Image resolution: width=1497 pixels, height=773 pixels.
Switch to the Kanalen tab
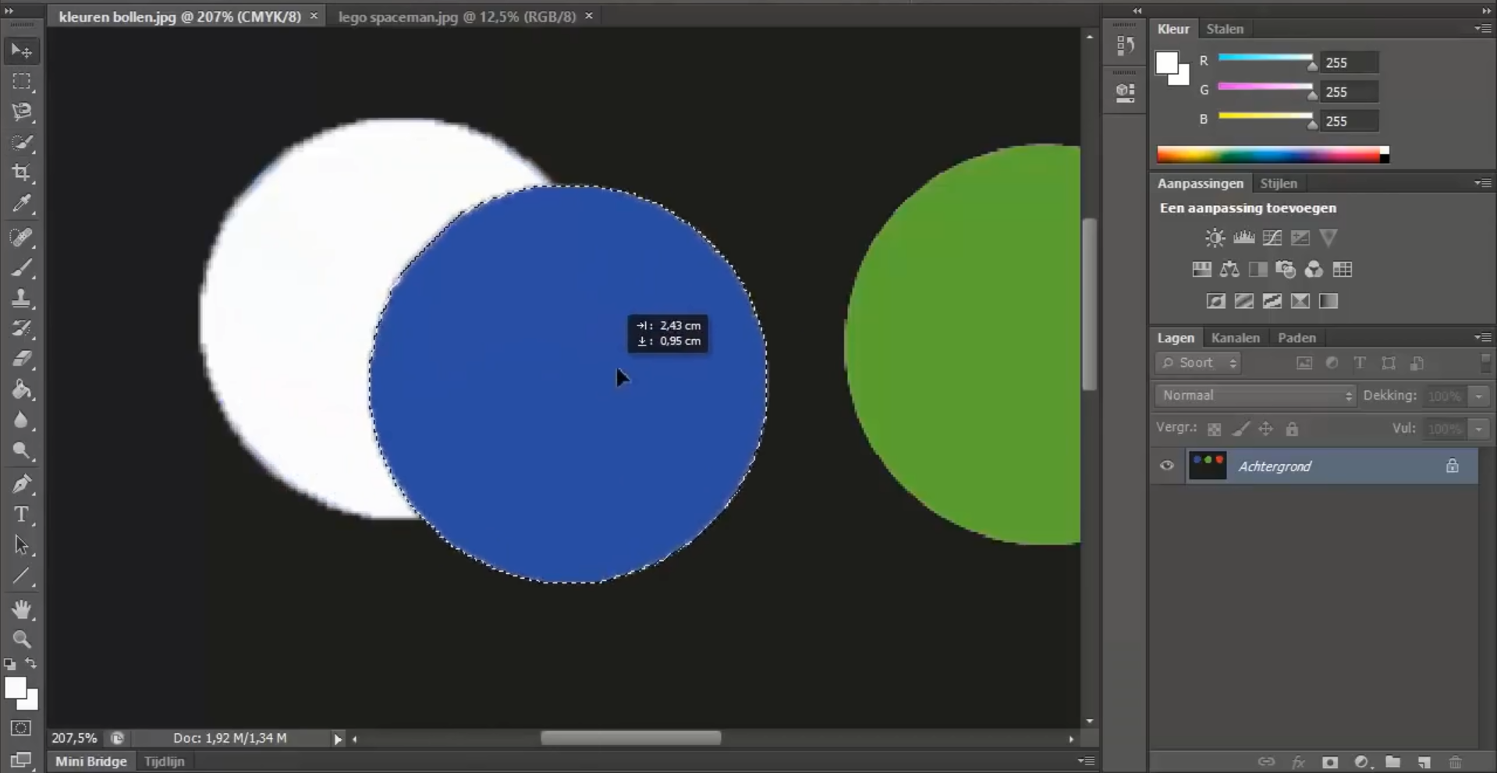click(x=1235, y=338)
